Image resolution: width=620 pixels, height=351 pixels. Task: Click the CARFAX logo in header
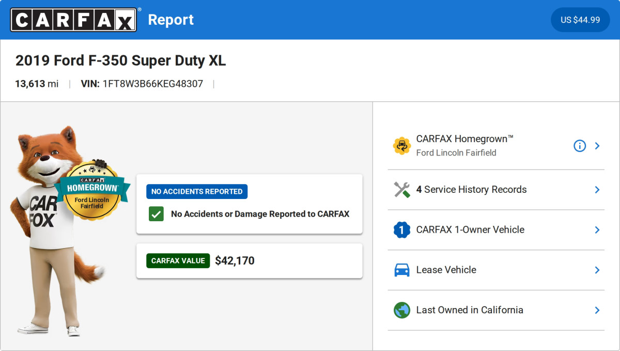tap(74, 20)
